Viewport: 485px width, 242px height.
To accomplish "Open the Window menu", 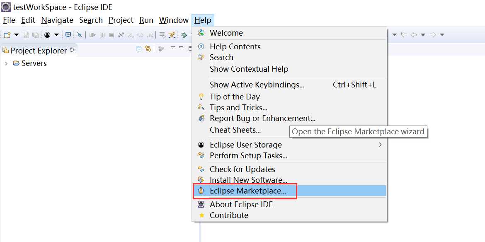I will 174,20.
